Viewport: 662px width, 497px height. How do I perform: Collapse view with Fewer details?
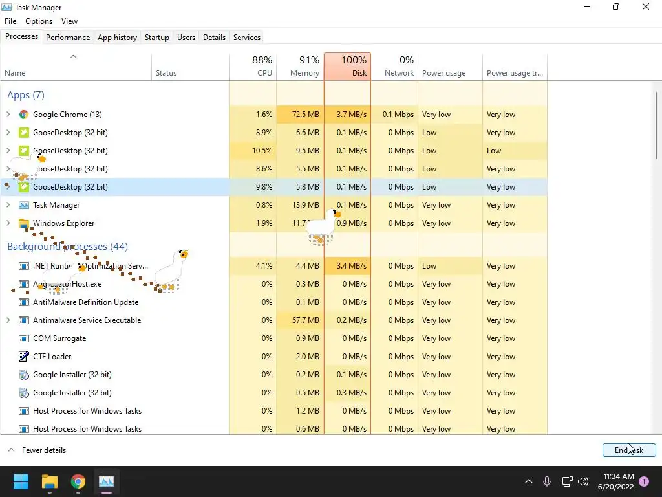pyautogui.click(x=37, y=450)
